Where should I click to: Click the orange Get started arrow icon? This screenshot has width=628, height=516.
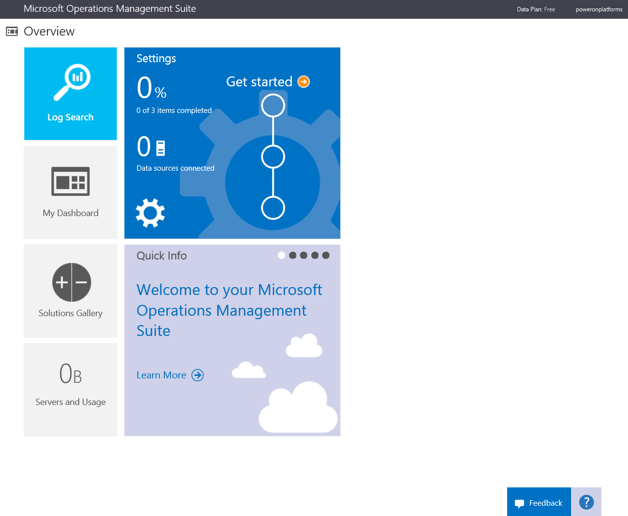pyautogui.click(x=304, y=82)
